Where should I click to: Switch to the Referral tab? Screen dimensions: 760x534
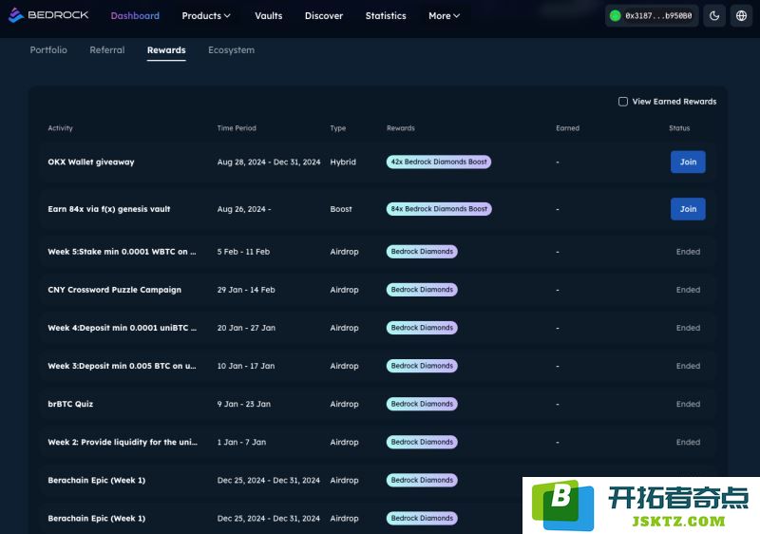click(x=107, y=50)
